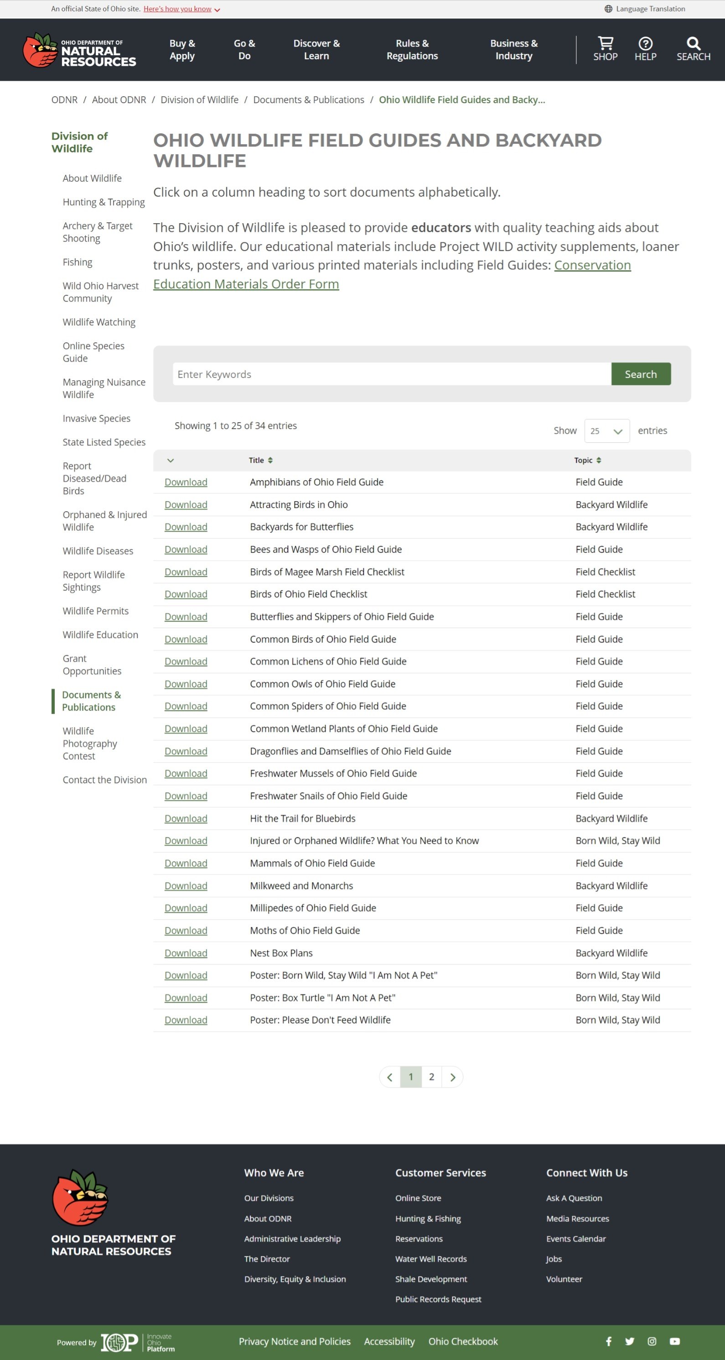The image size is (725, 1360).
Task: Open the Discover & Learn menu
Action: (x=316, y=50)
